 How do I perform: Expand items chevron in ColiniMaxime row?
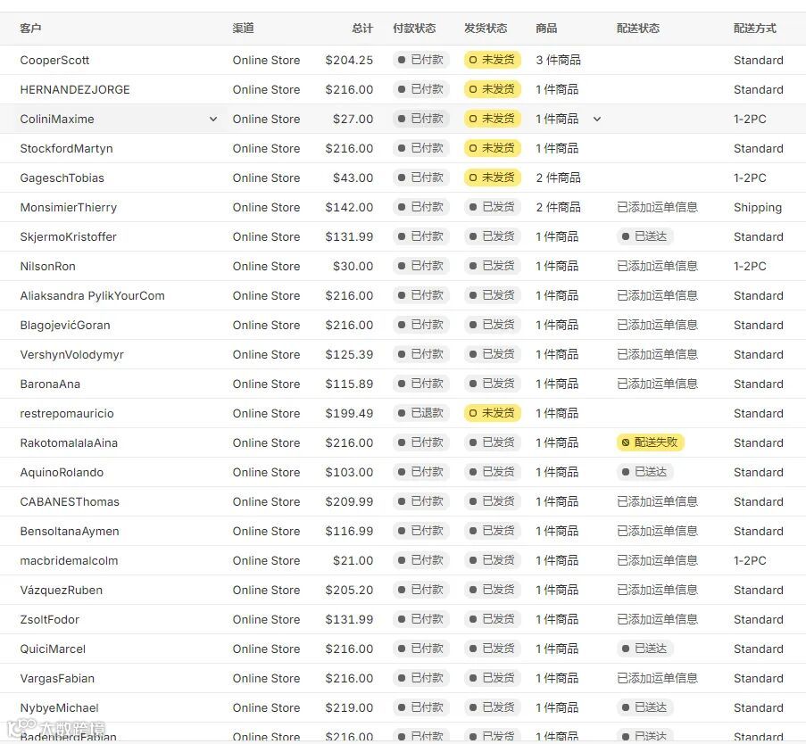tap(597, 120)
